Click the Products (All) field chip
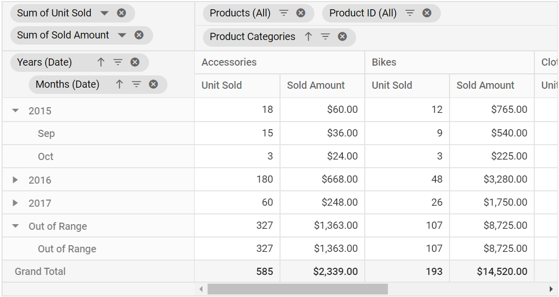559x297 pixels. 258,13
